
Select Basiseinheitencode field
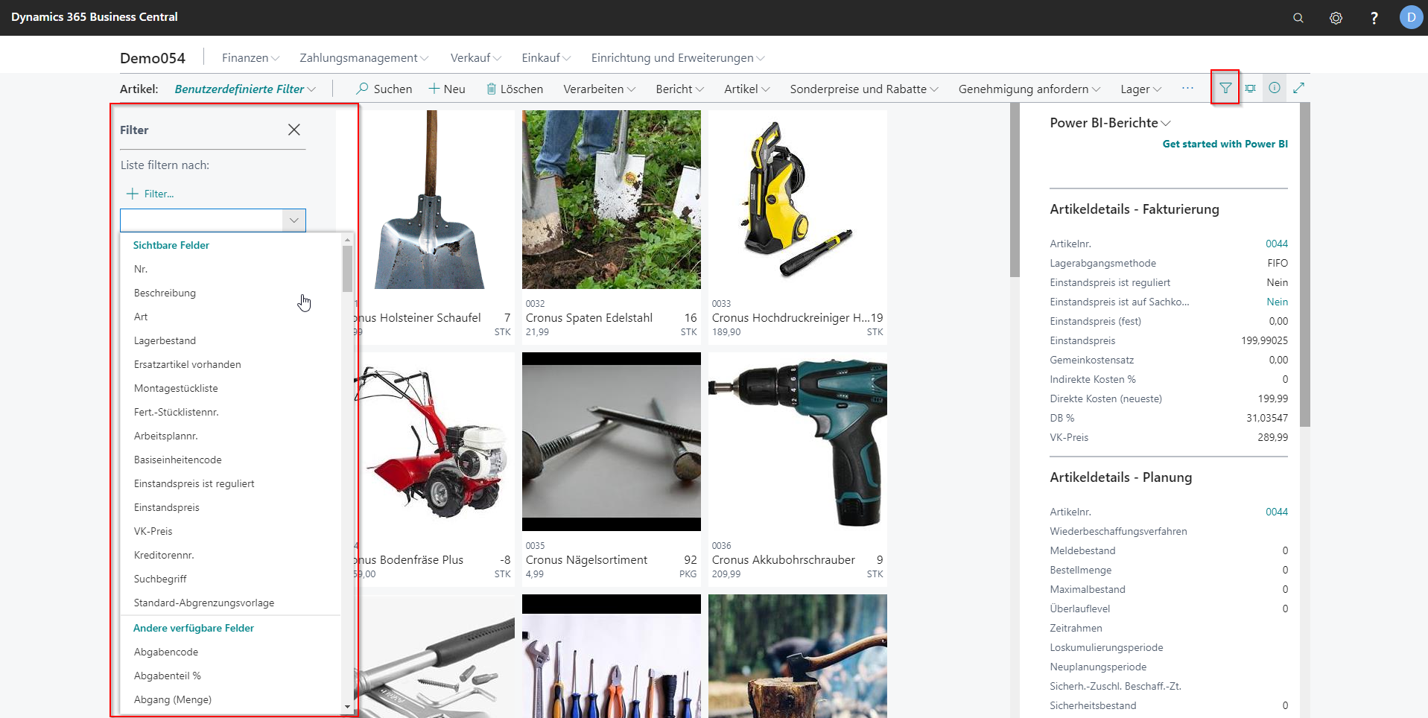232,460
